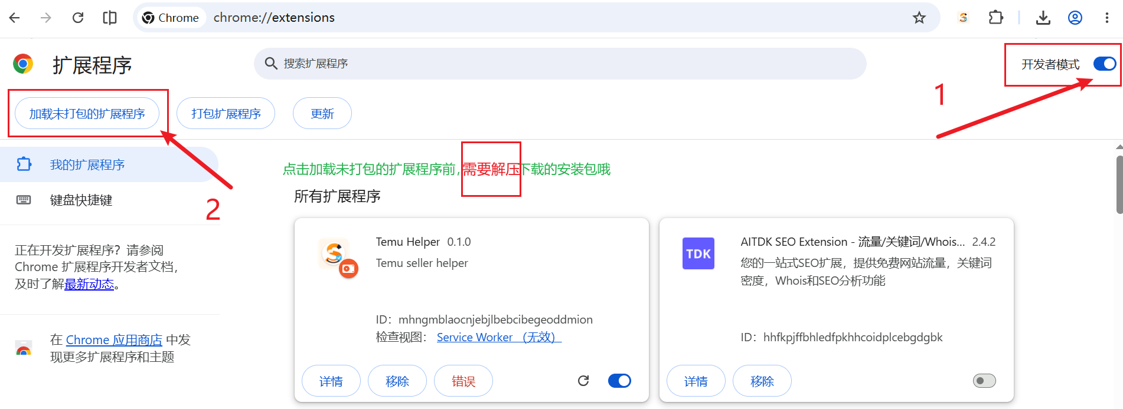Click the 更新 button

pos(322,113)
